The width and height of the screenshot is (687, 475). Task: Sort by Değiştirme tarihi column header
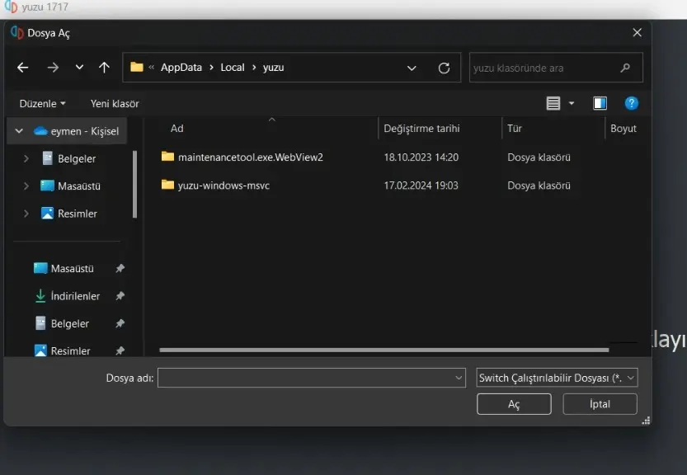click(421, 129)
